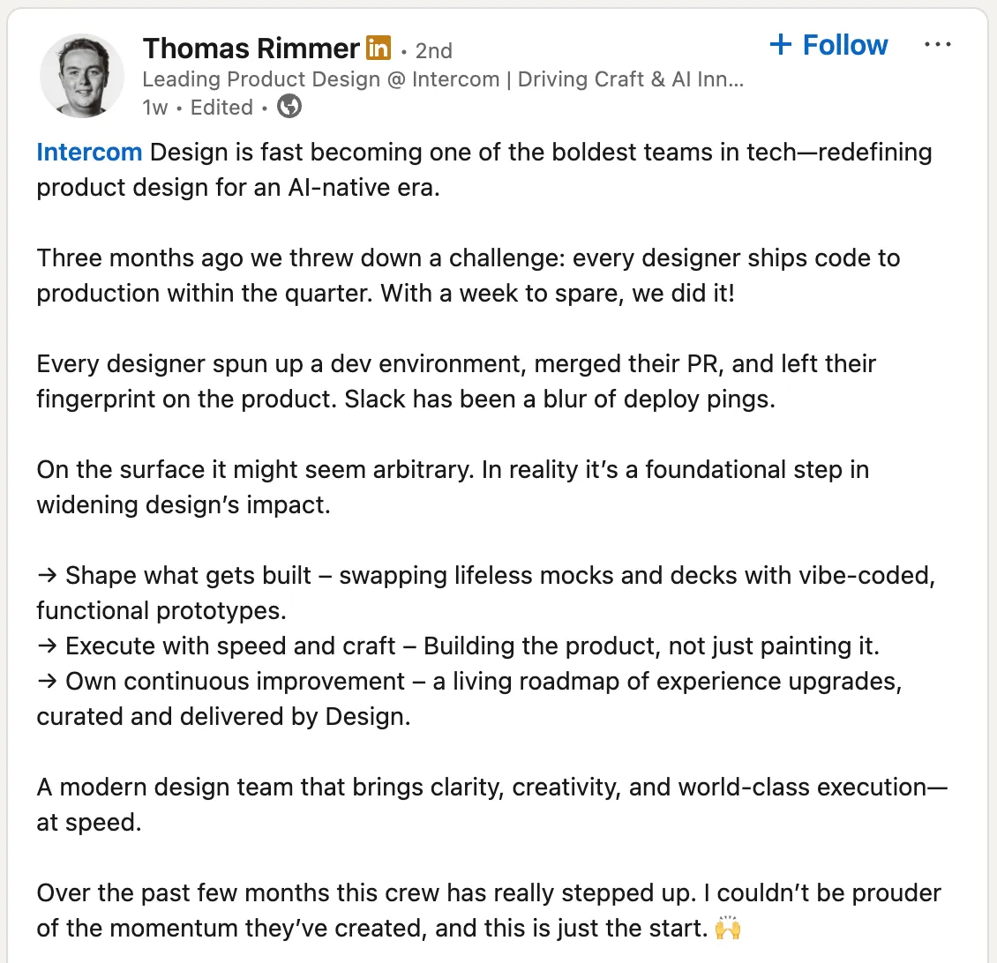Click the arrow before 'Own continuous improvement'
Image resolution: width=997 pixels, height=963 pixels.
[47, 682]
